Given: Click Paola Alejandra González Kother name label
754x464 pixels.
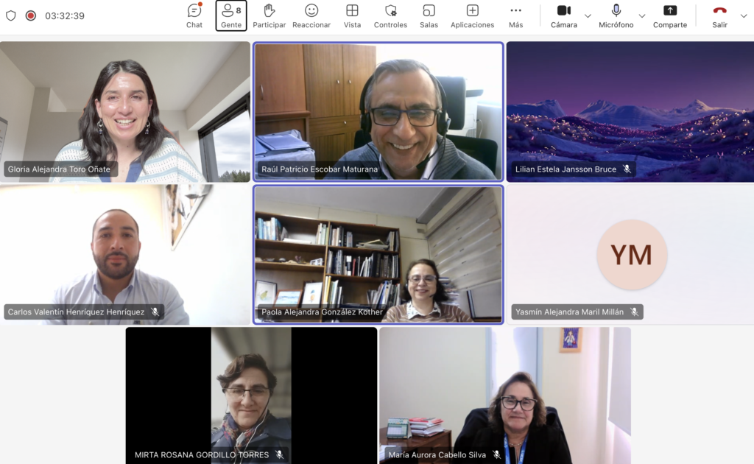Looking at the screenshot, I should tap(323, 312).
